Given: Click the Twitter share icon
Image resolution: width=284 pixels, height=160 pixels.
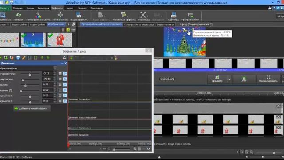Looking at the screenshot, I should [278, 8].
